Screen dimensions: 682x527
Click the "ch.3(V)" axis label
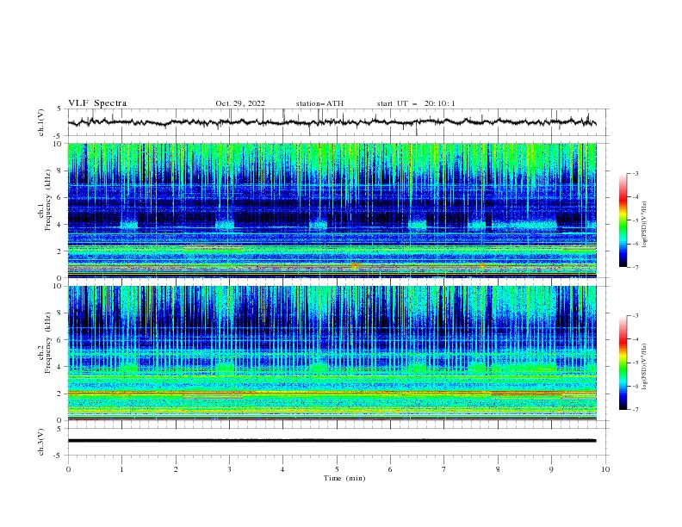(x=41, y=442)
